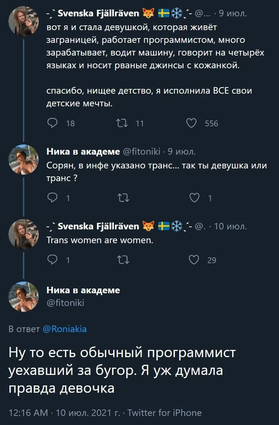Like the first tweet with 556 likes
Viewport: 279px width, 425px height.
point(191,123)
